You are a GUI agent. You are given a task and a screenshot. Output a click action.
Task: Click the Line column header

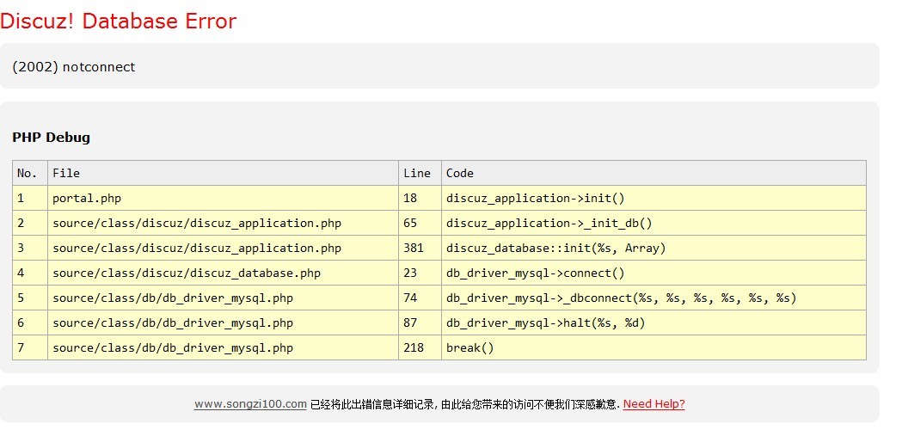(x=420, y=173)
